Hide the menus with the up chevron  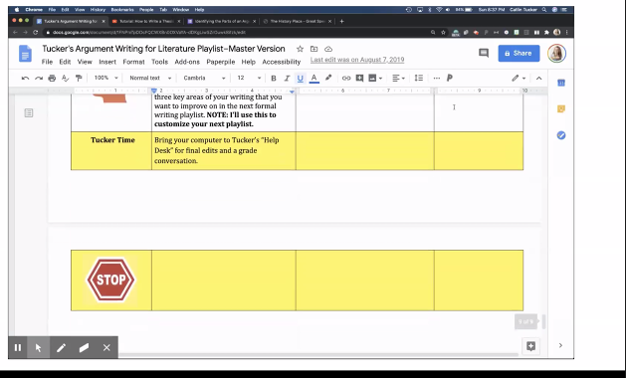[x=539, y=79]
